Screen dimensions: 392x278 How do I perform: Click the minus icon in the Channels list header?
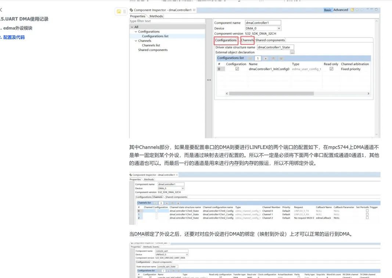[155, 203]
